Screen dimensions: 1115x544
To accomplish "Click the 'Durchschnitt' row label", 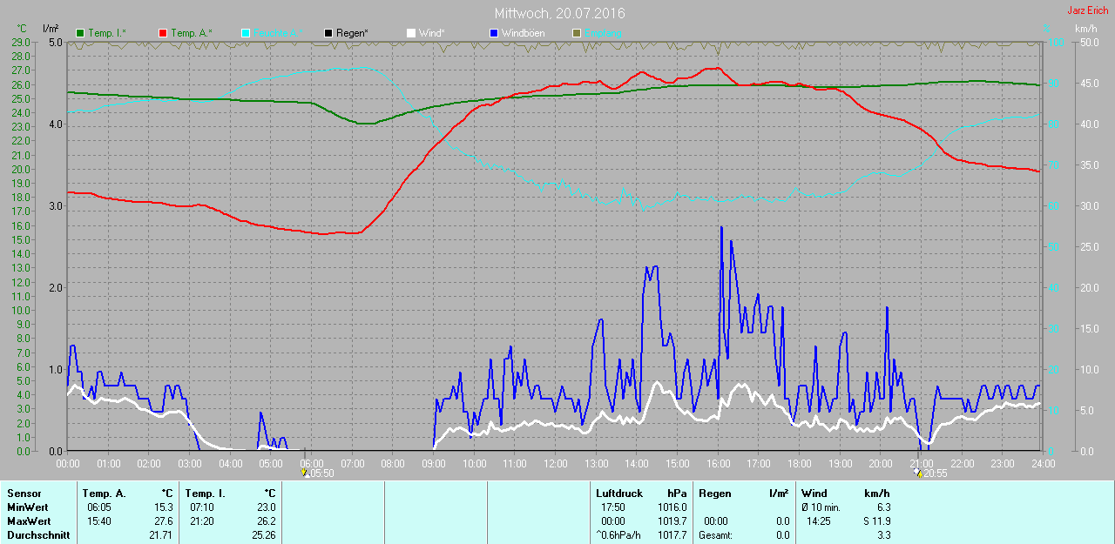I will click(x=38, y=535).
